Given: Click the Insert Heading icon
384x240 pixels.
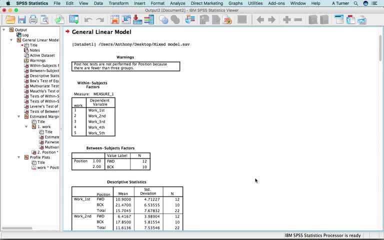Looking at the screenshot, I should pyautogui.click(x=339, y=19).
